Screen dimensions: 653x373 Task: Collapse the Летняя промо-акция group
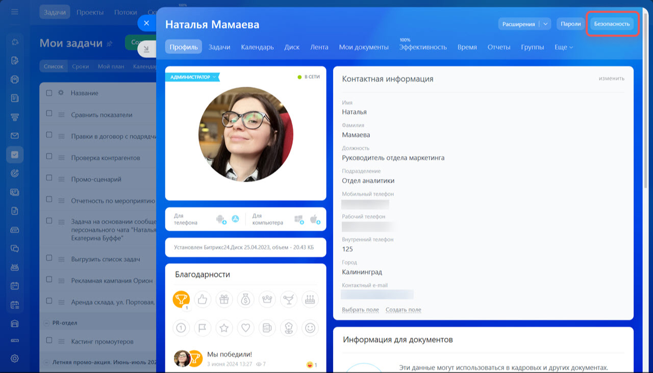(47, 362)
